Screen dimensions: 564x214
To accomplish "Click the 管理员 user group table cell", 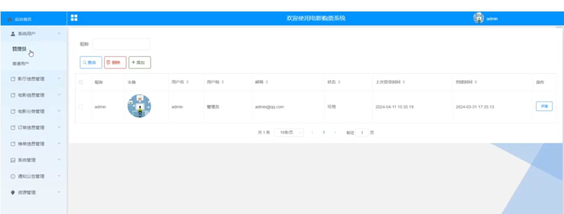I will [x=213, y=107].
